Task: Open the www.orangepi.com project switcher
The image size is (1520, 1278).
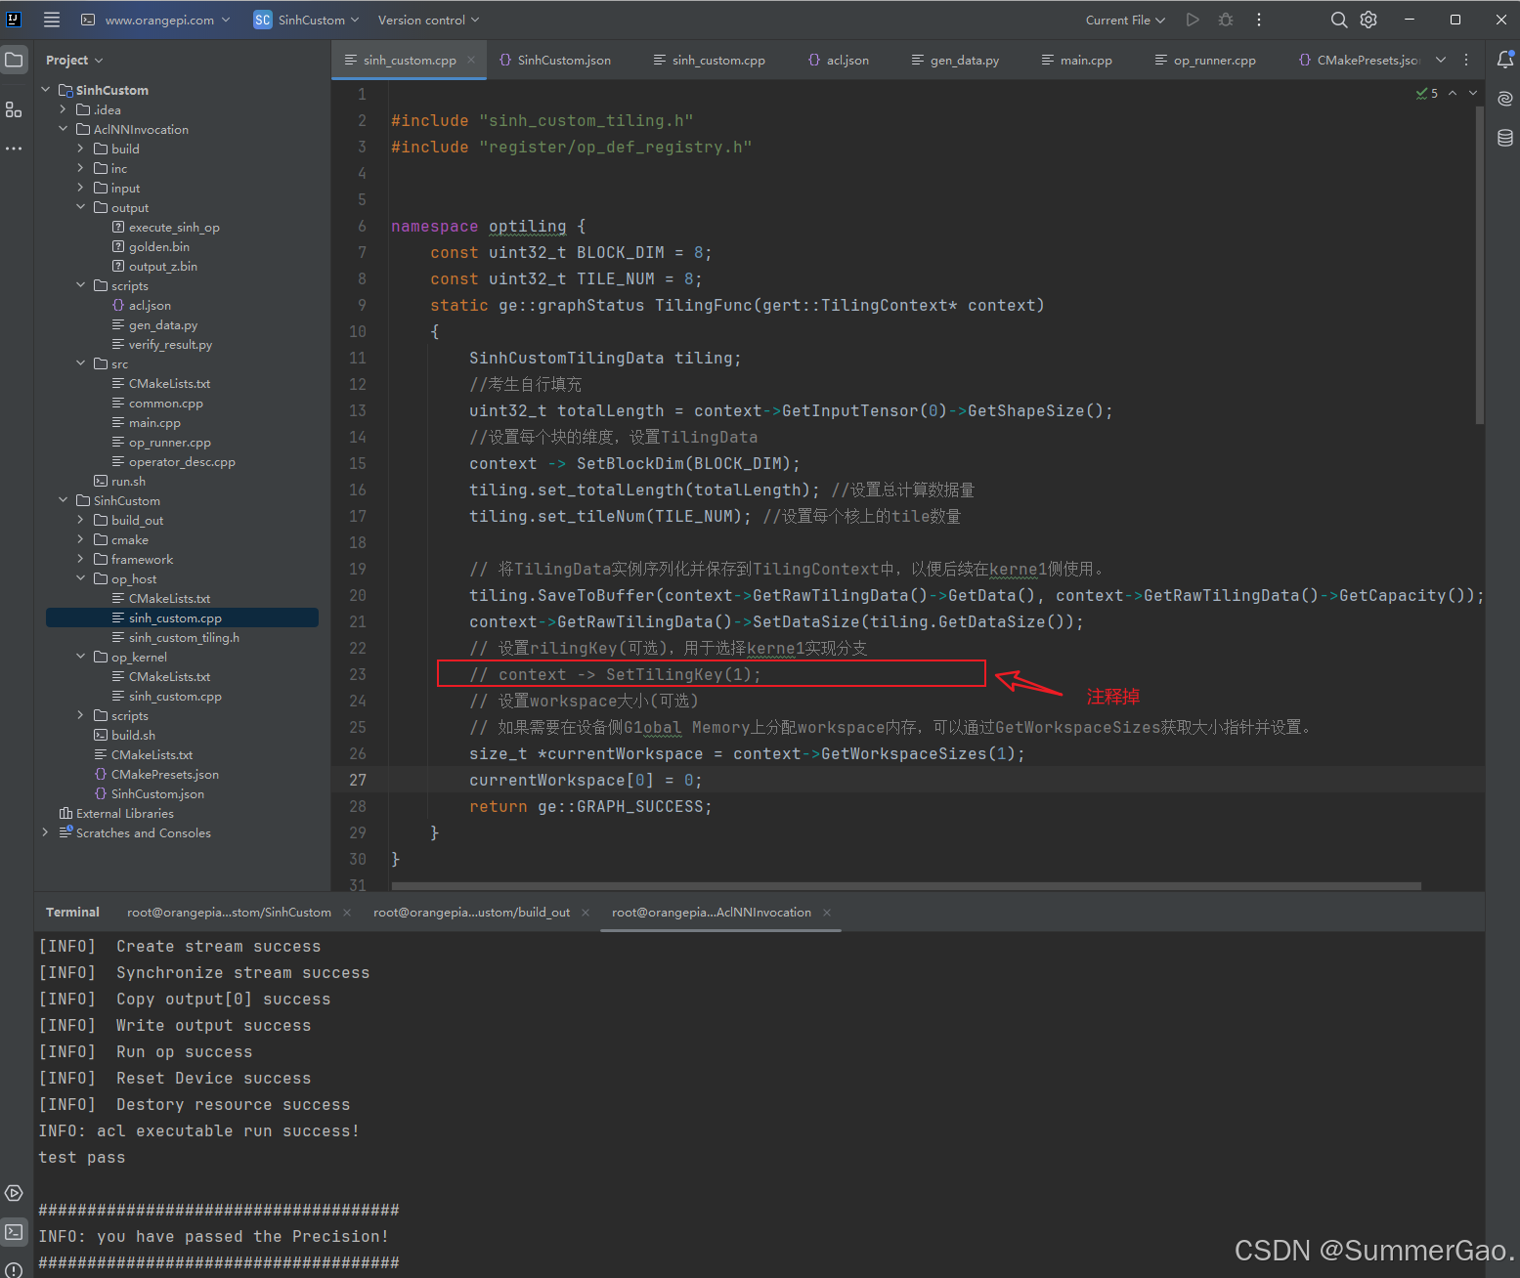Action: pos(156,20)
